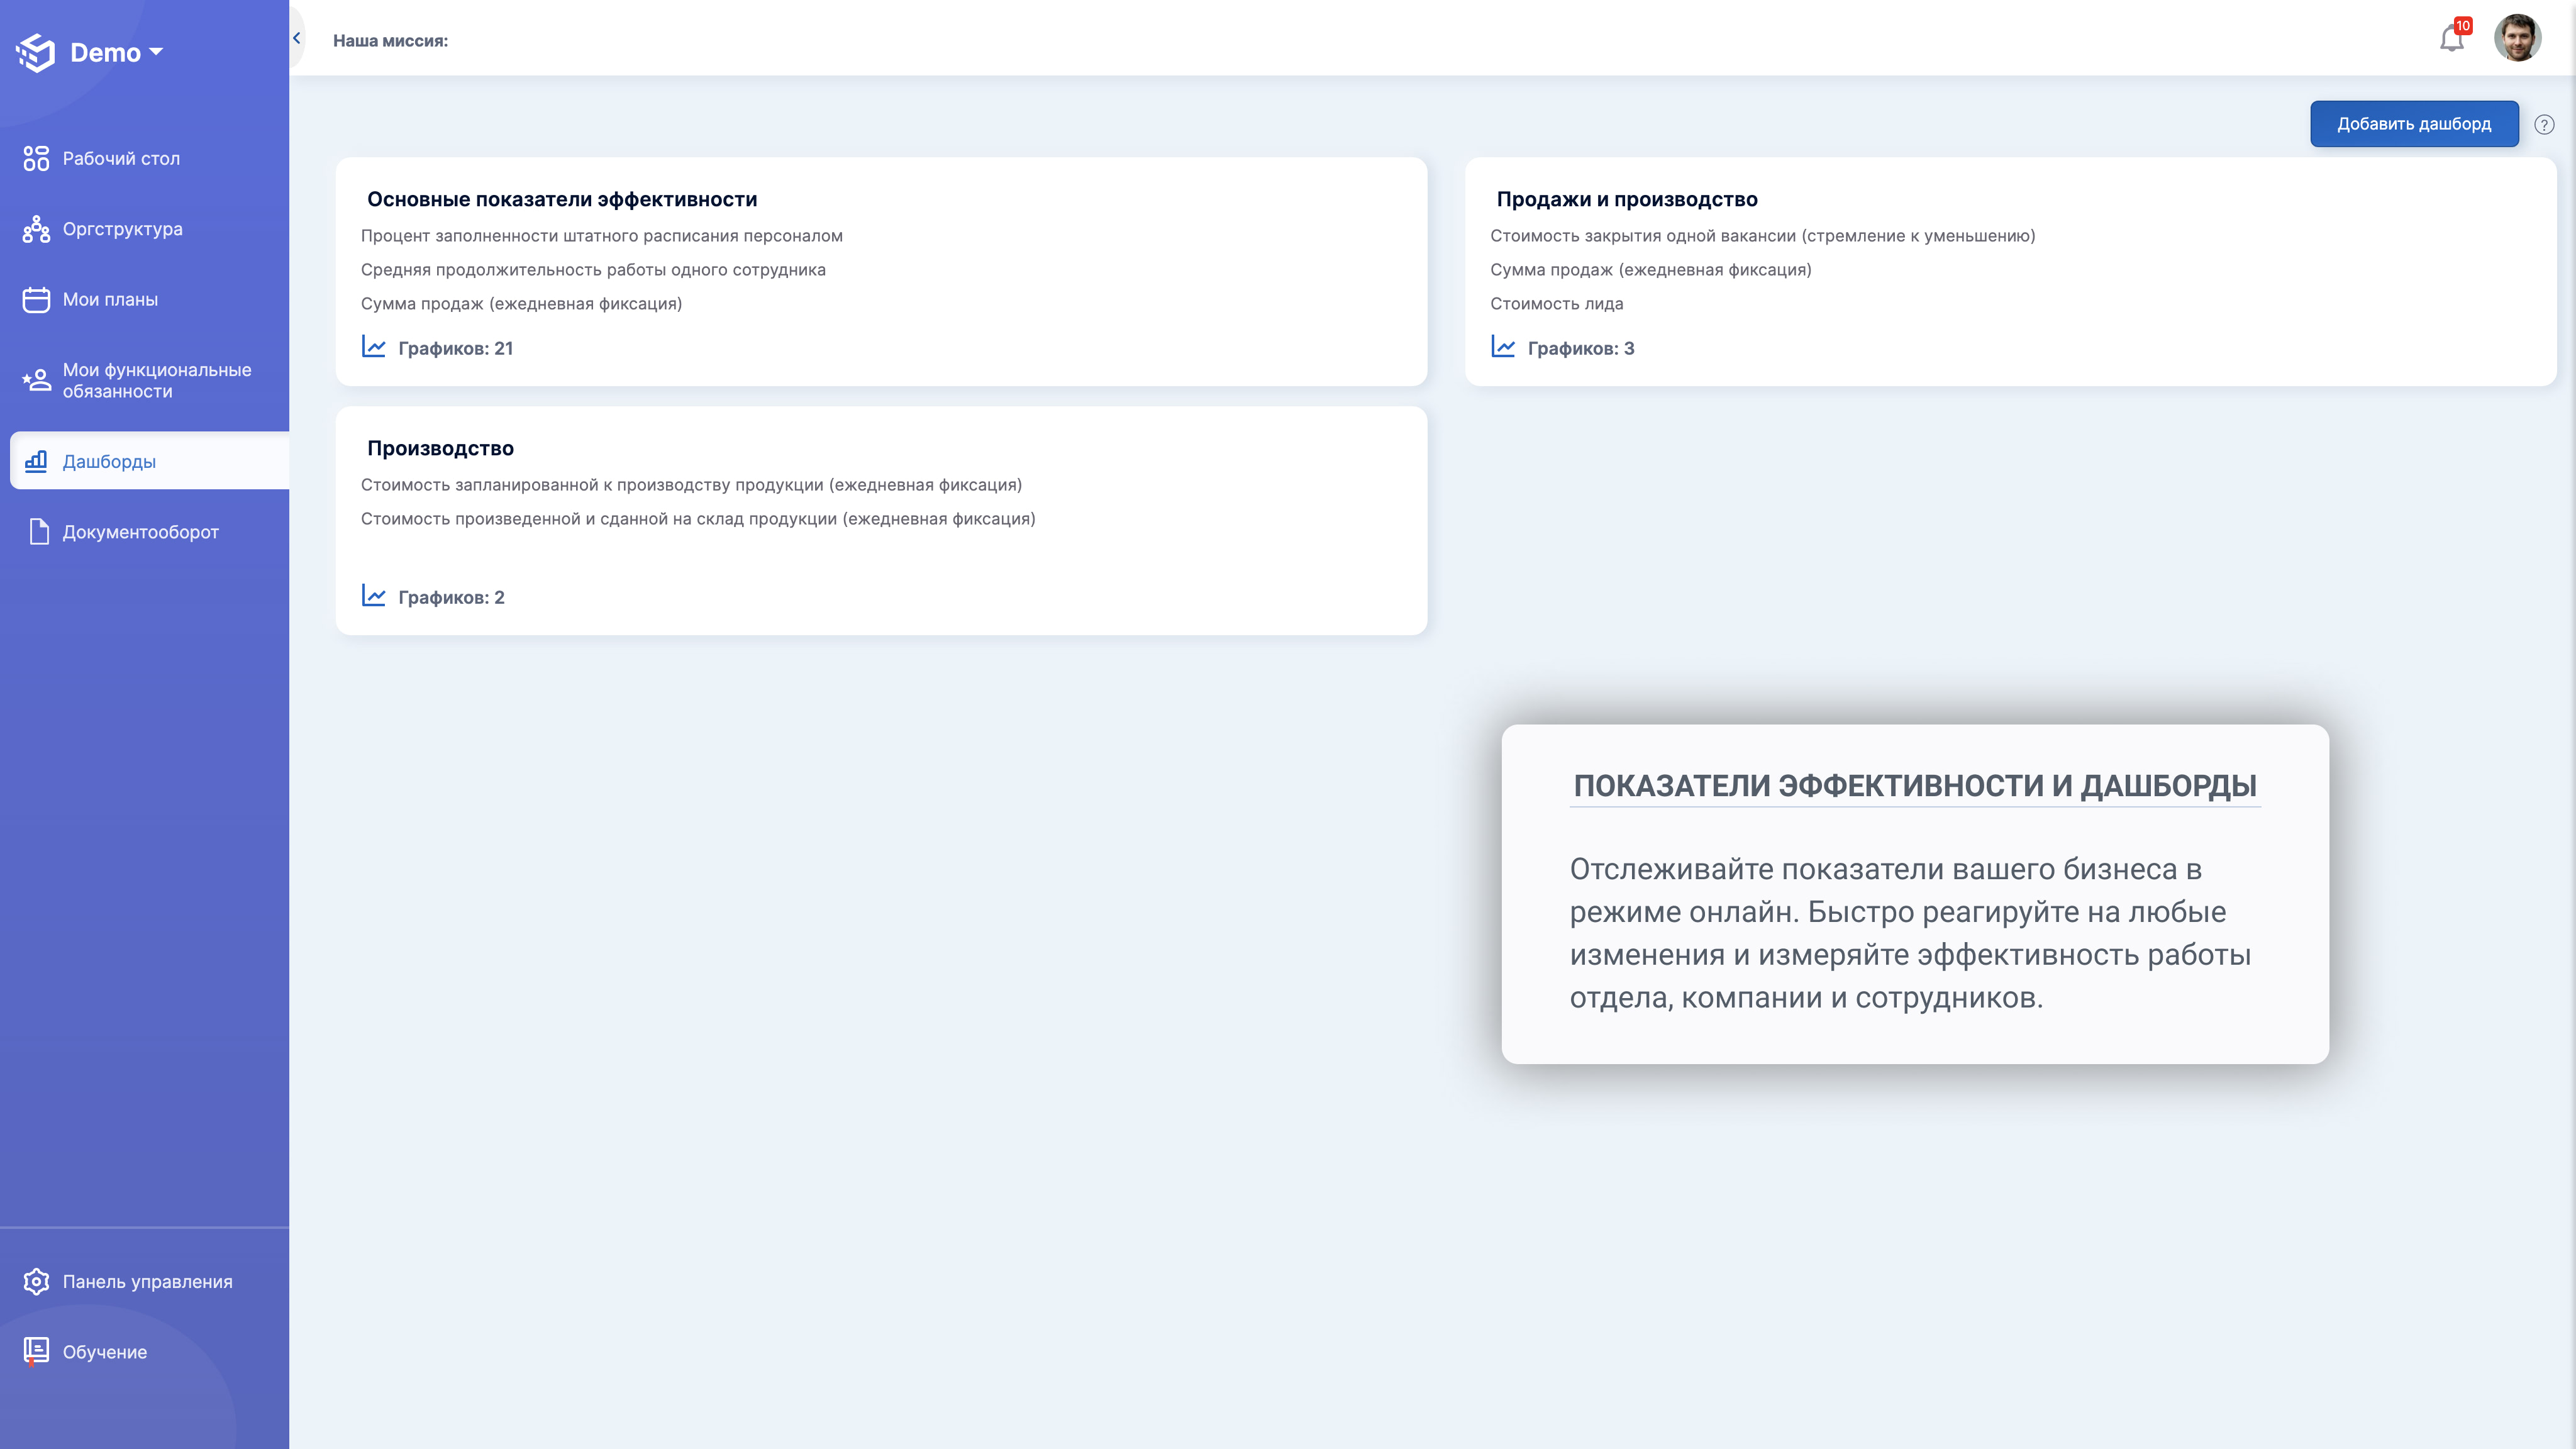Image resolution: width=2576 pixels, height=1449 pixels.
Task: Open the help question mark icon
Action: coord(2544,124)
